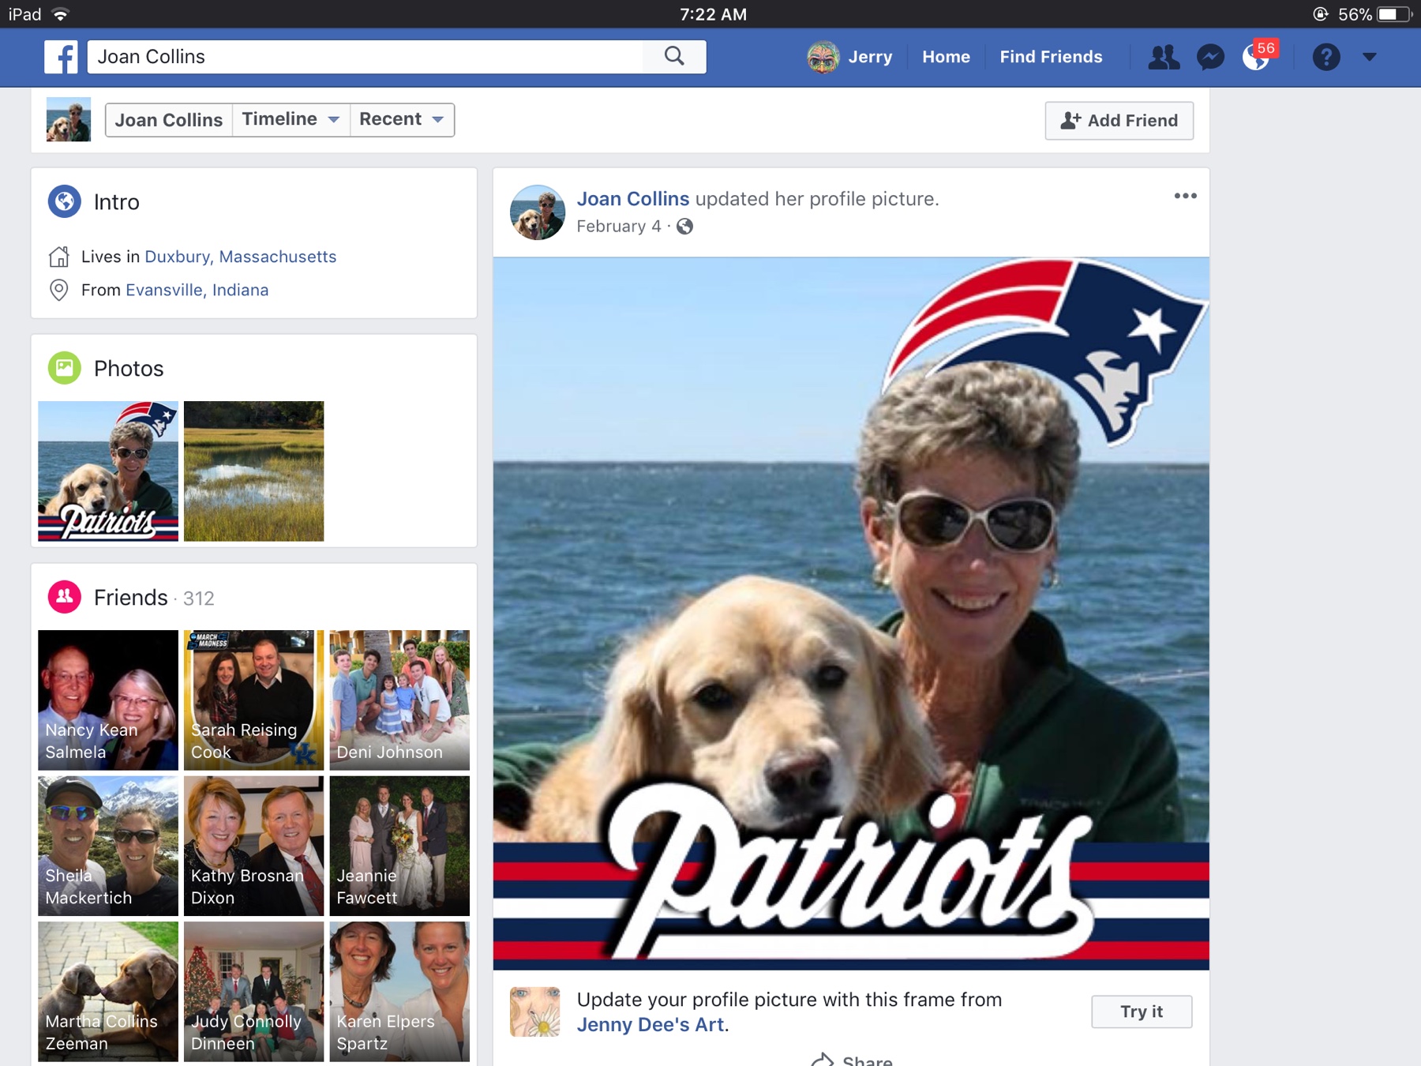
Task: Expand the Timeline dropdown
Action: [291, 119]
